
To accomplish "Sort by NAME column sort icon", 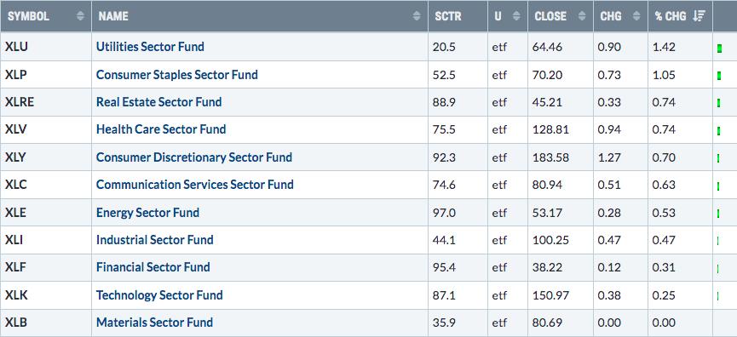I will [x=417, y=16].
